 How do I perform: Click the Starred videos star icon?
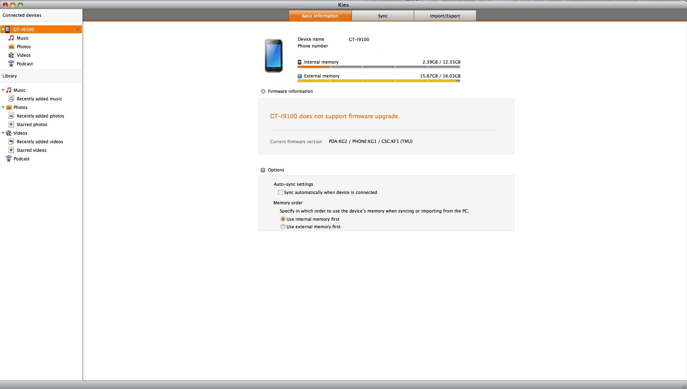[11, 150]
